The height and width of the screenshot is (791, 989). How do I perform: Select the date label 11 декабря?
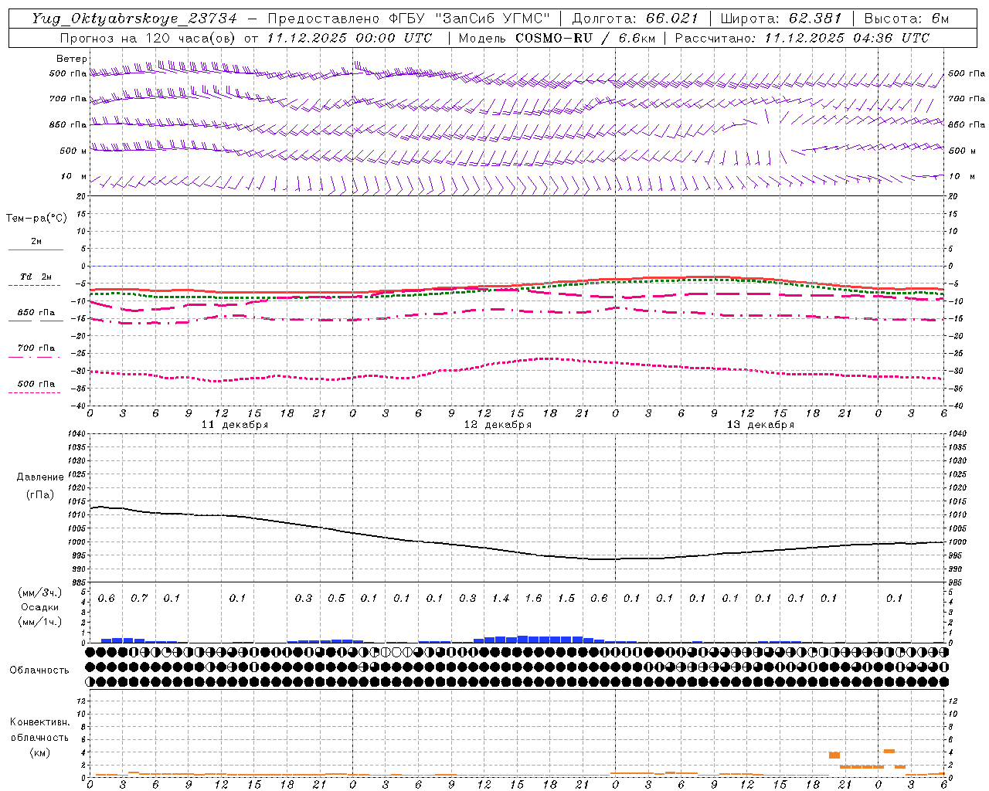click(x=235, y=425)
